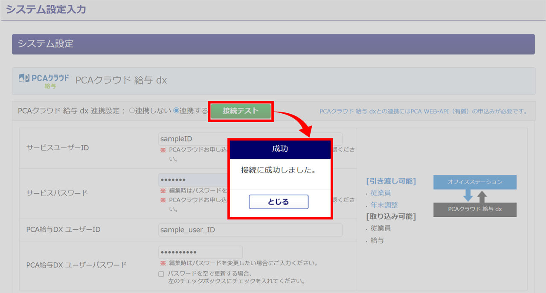The width and height of the screenshot is (546, 293).
Task: Click the PCA給与DX ユーザーパスワード label
Action: pos(76,265)
